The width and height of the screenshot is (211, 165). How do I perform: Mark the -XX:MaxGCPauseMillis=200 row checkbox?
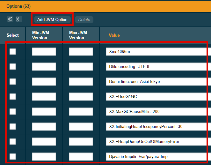pos(12,111)
